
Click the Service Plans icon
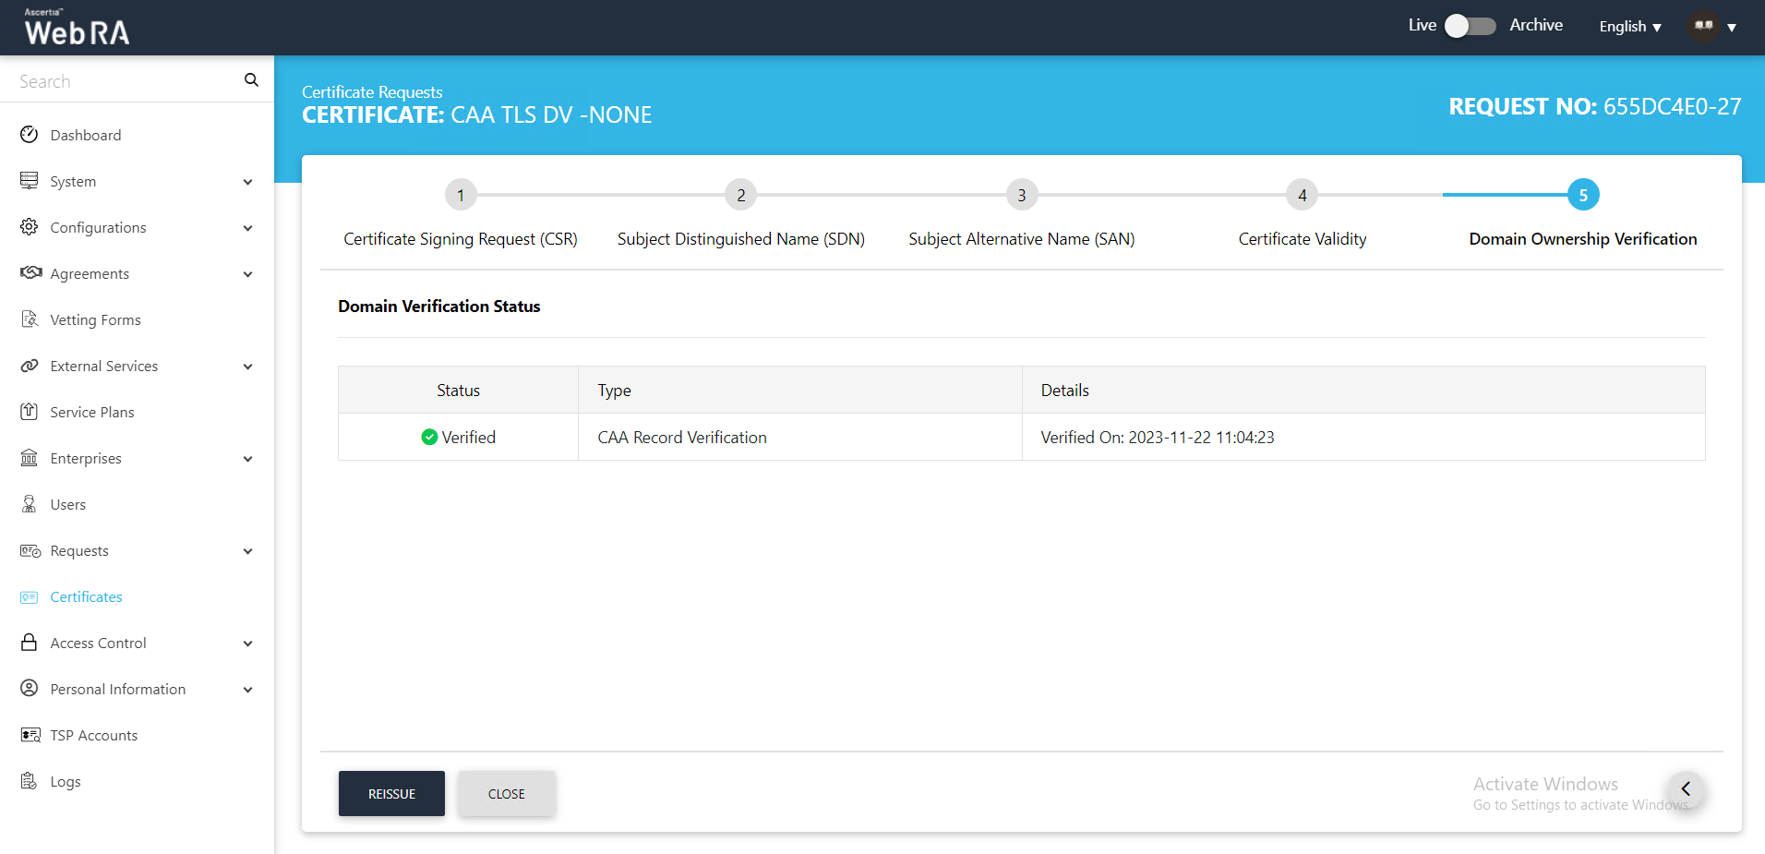coord(30,412)
